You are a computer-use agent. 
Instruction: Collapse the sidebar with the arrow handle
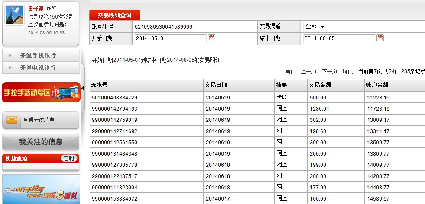[83, 88]
